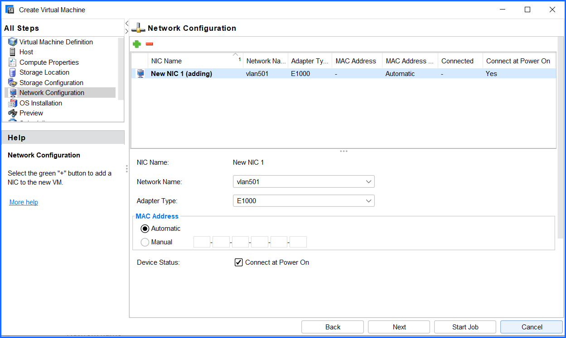The width and height of the screenshot is (566, 338).
Task: Go to the Preview step
Action: coord(31,113)
